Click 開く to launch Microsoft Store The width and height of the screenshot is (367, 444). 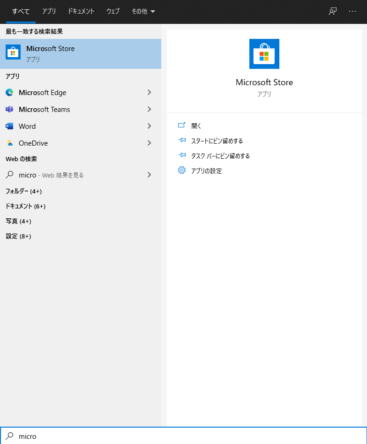[x=196, y=126]
